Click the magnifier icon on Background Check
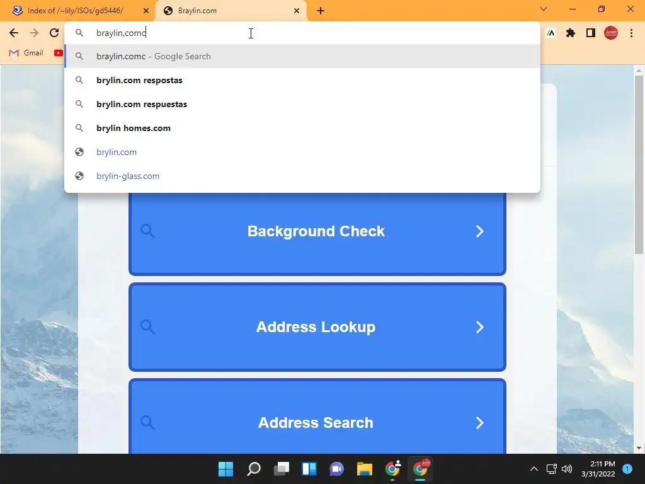Screen dimensions: 645x484 coord(147,231)
